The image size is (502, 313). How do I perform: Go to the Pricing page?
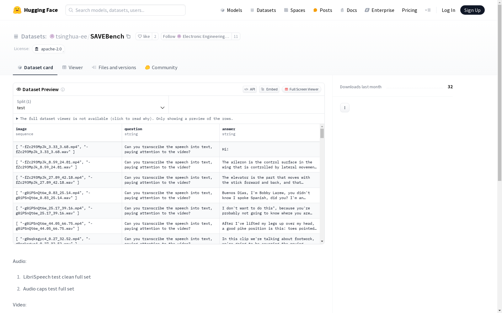pos(409,10)
